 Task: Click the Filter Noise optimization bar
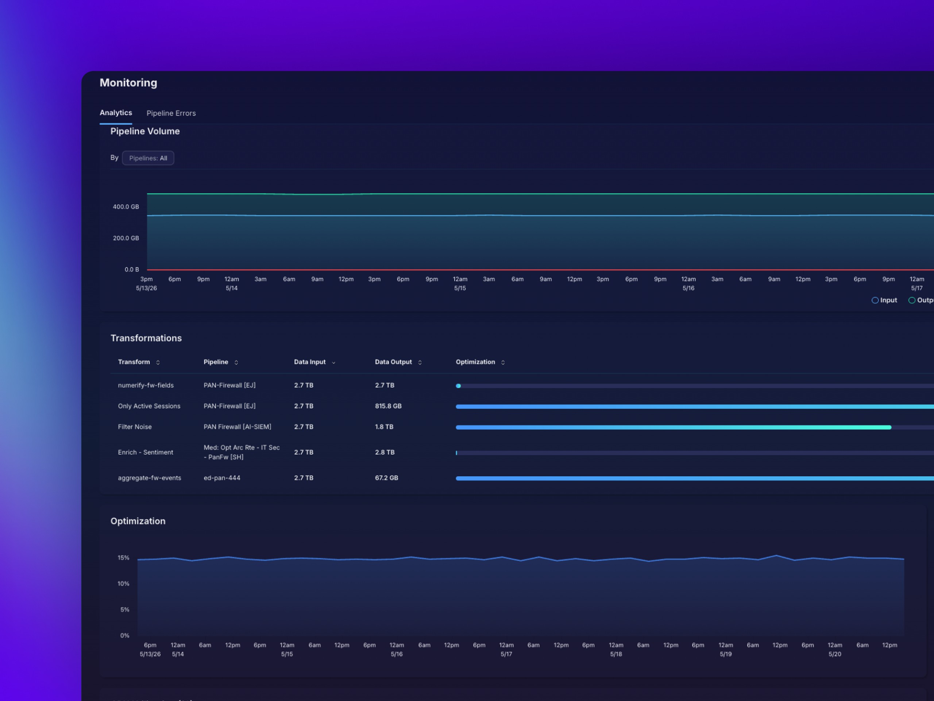(x=695, y=427)
